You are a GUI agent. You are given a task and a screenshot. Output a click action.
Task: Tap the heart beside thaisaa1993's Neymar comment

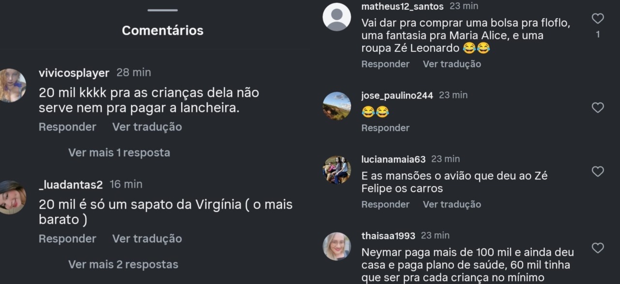click(x=598, y=248)
